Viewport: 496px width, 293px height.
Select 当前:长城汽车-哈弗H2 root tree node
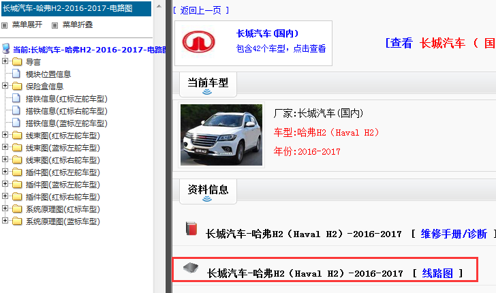coord(89,50)
